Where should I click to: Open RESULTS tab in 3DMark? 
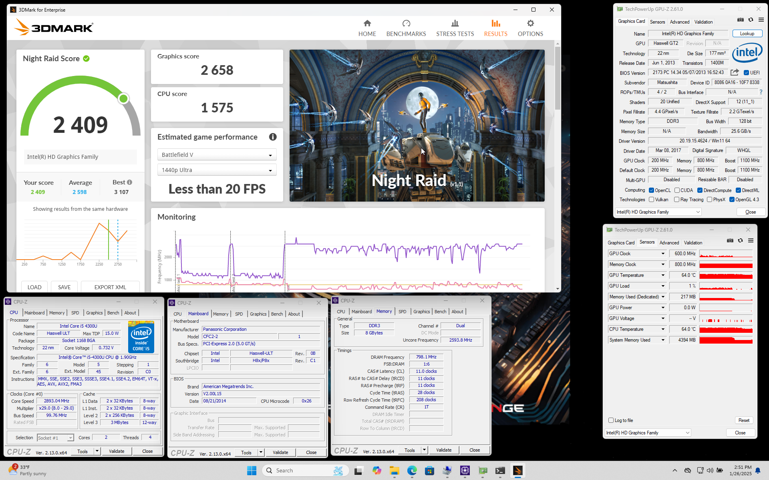[495, 28]
